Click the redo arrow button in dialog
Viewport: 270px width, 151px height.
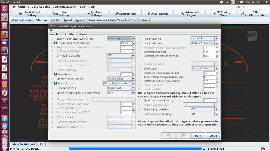[x=183, y=135]
